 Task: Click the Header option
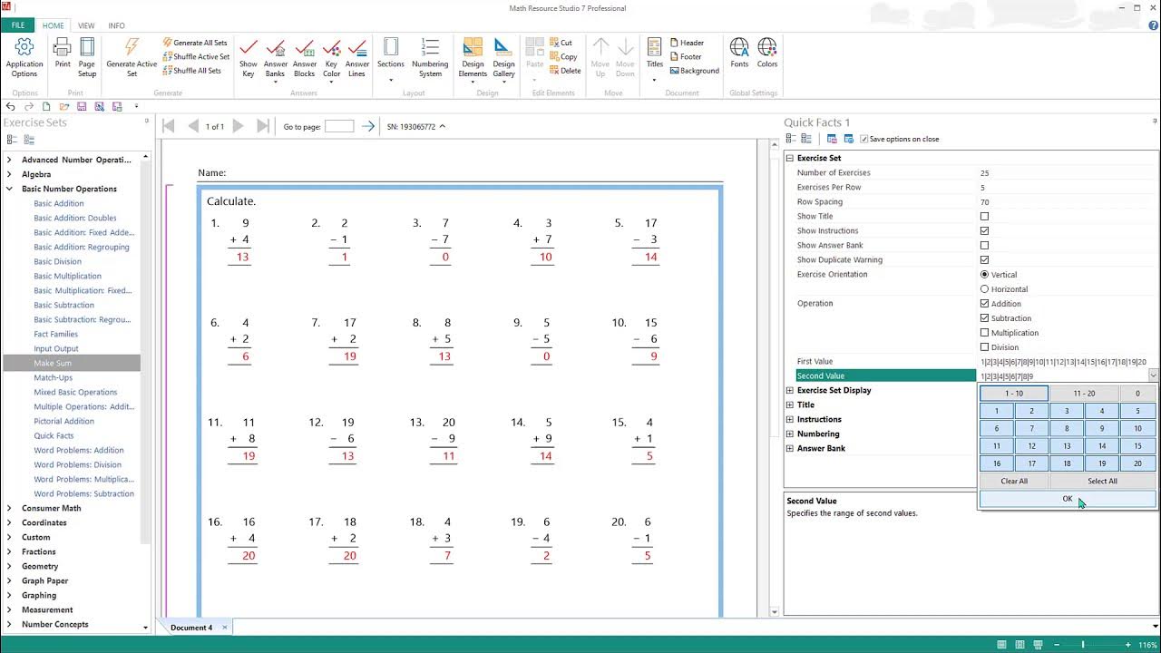[687, 43]
